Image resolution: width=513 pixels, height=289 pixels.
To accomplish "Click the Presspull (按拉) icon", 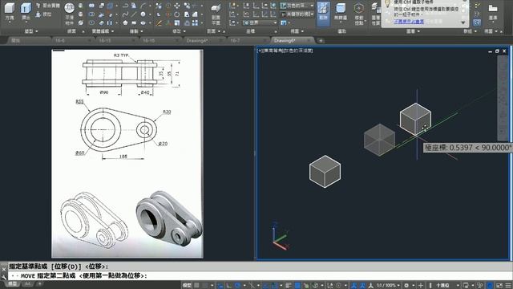I will (x=43, y=14).
